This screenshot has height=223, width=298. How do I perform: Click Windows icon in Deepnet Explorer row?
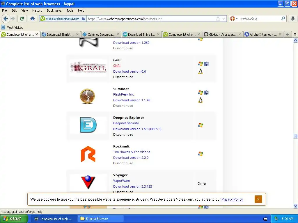click(x=200, y=125)
